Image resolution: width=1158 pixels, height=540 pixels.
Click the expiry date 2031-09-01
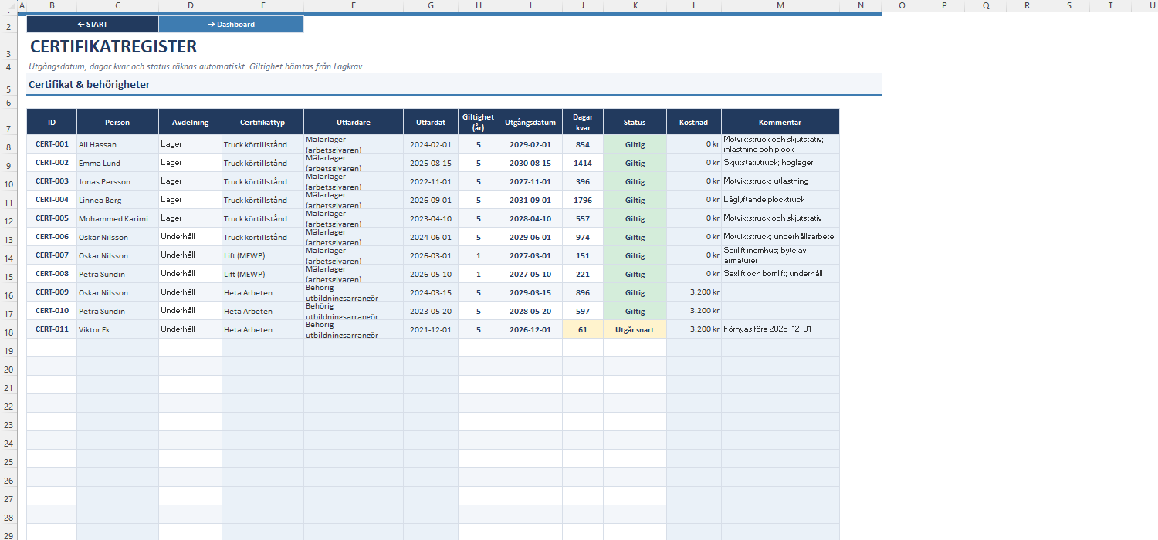pos(530,200)
